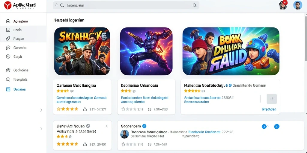Open the Maliannin Spatoloday card title
The image size is (307, 153).
tap(204, 85)
